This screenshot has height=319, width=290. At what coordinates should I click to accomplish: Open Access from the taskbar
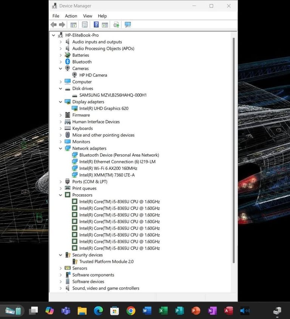click(228, 311)
